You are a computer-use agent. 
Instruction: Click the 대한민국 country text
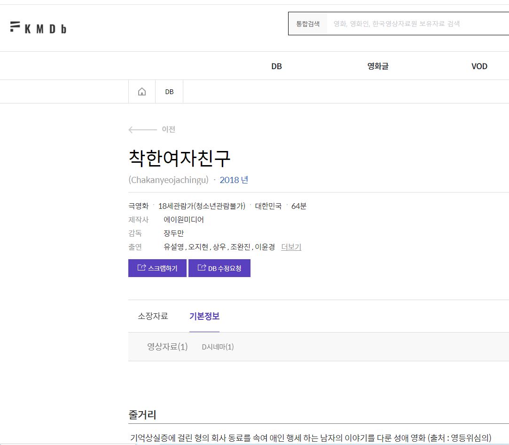[268, 206]
